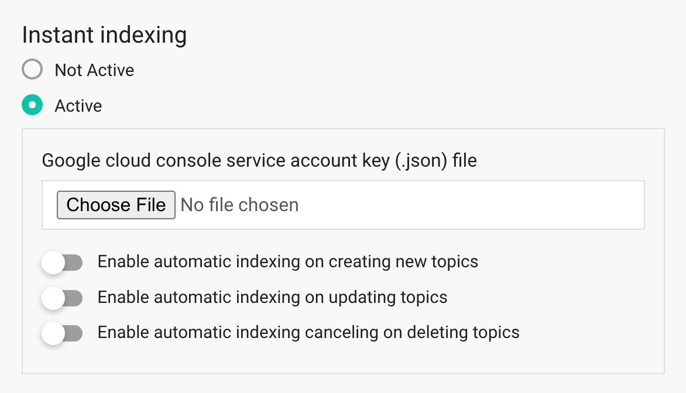Click the Google cloud console key file label
The height and width of the screenshot is (393, 686).
pos(259,160)
